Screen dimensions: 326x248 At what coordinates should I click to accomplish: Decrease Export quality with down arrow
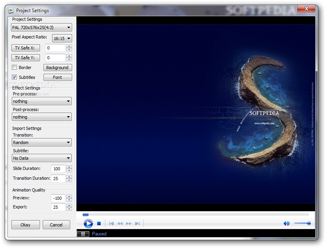[x=69, y=209]
